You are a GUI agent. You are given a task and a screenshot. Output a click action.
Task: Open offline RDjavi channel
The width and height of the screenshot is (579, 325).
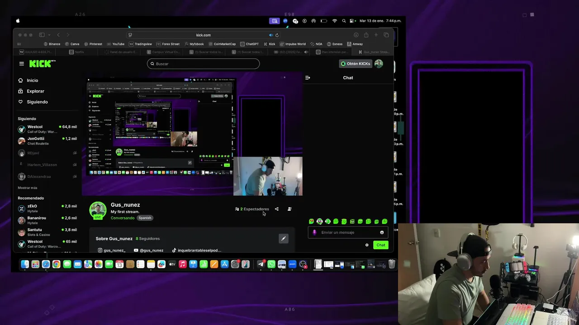point(47,153)
